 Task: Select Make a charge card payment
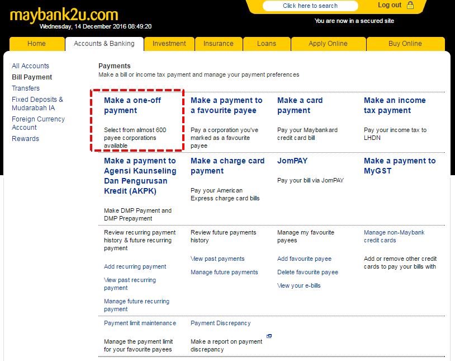228,166
